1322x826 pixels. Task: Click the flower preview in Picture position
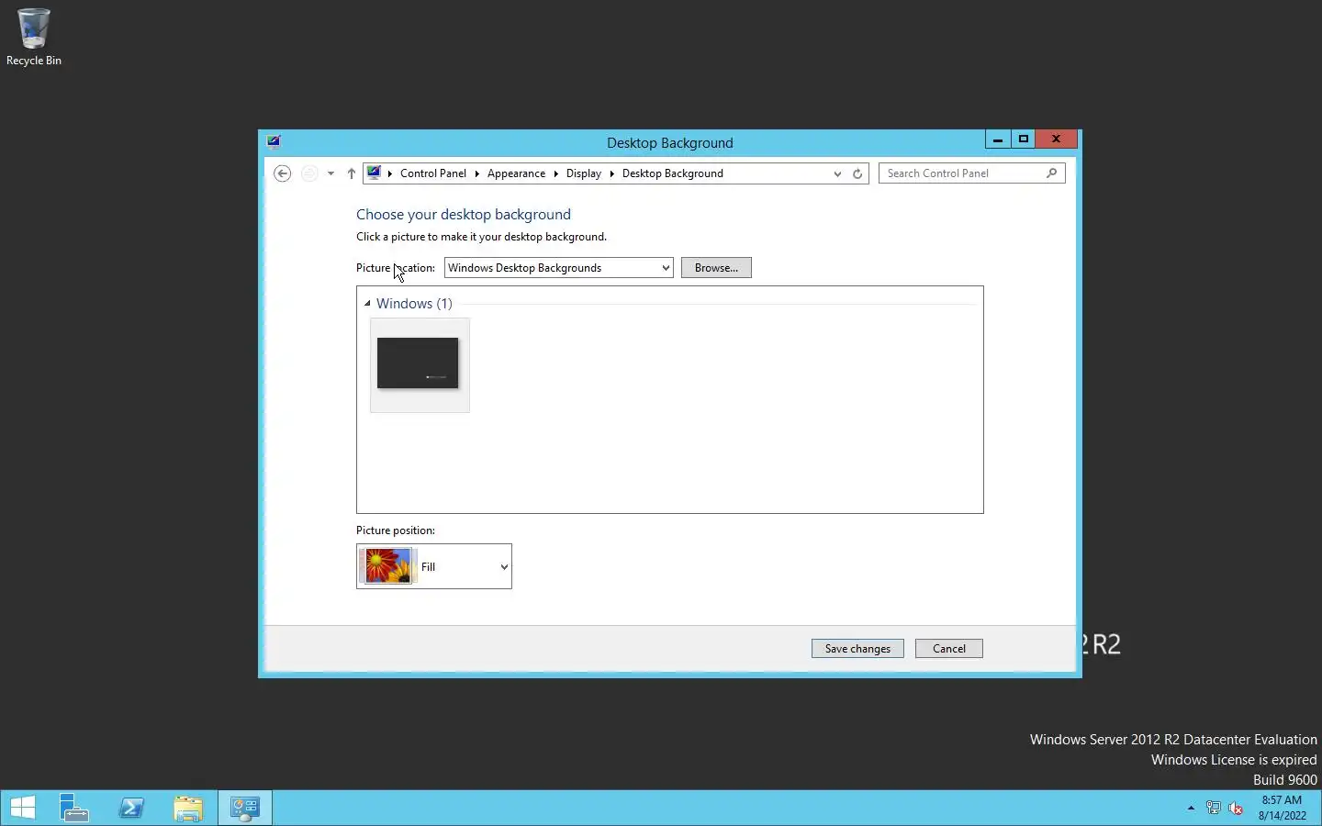click(x=388, y=566)
